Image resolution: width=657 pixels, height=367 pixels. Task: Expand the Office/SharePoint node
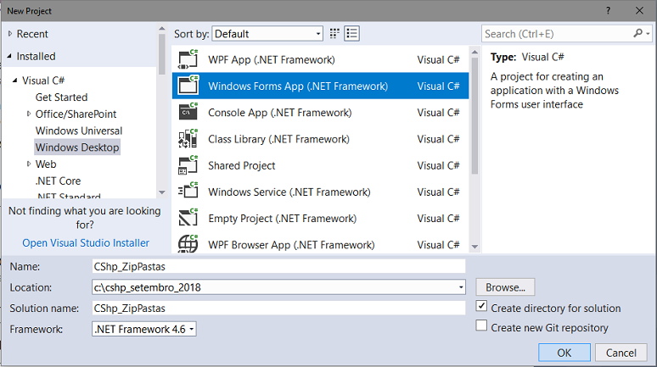point(29,114)
